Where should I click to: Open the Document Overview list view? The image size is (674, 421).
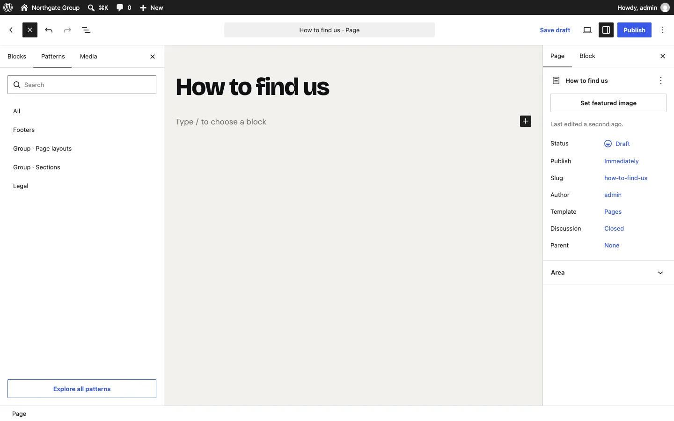(x=86, y=30)
